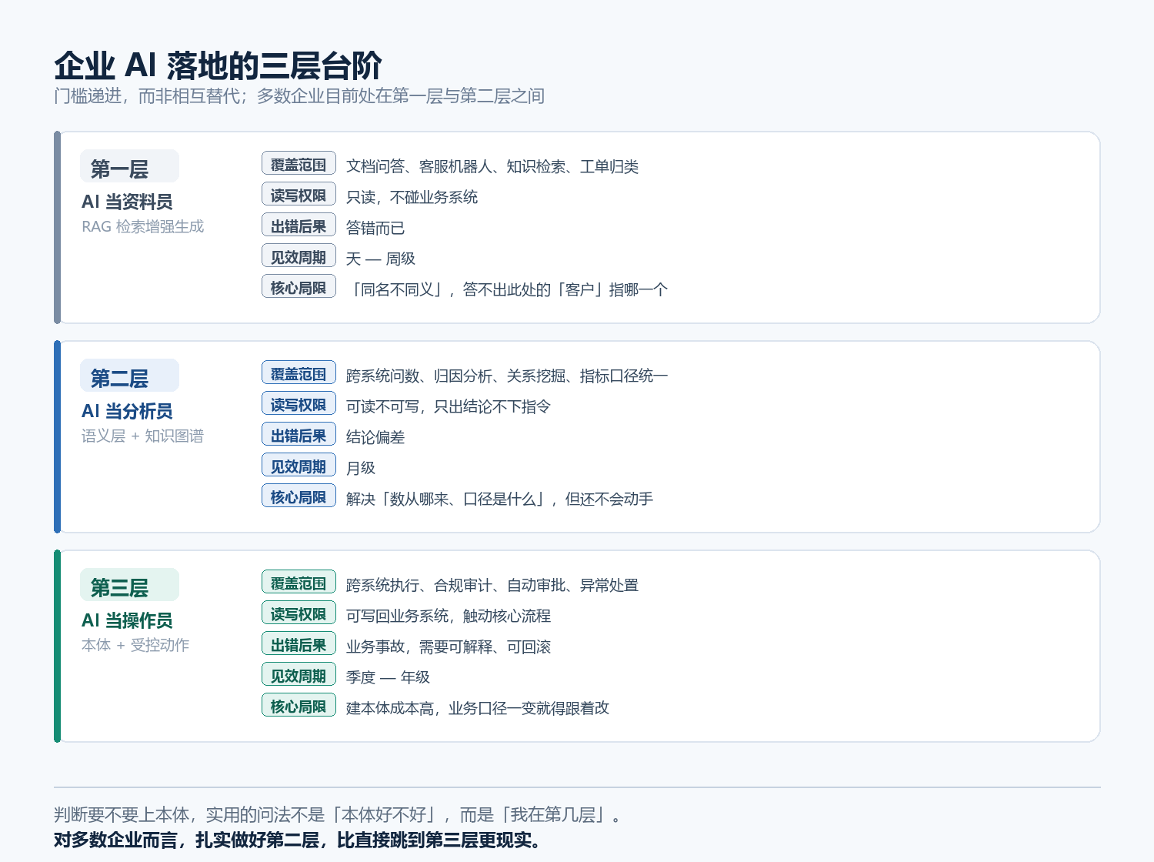Click the 覆盖范围 tag in the 第三层 card
The height and width of the screenshot is (862, 1154).
click(x=299, y=582)
